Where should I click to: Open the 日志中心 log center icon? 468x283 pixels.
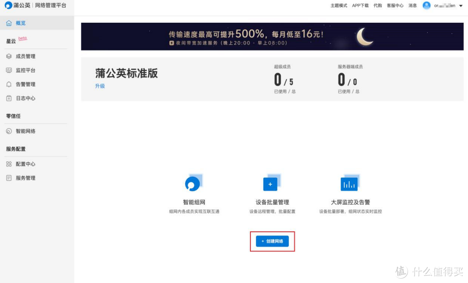pos(8,98)
